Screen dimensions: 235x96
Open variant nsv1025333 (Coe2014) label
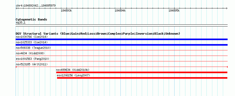[x=32, y=42]
